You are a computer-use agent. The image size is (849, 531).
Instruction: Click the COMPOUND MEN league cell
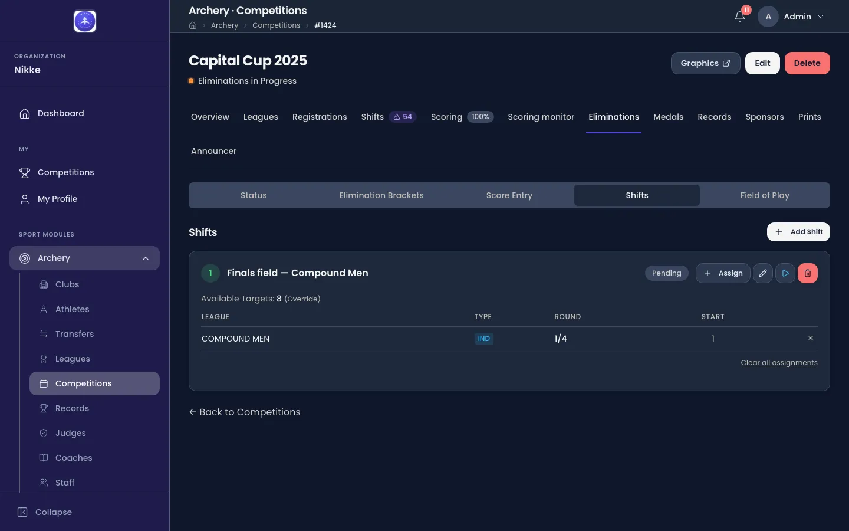(235, 339)
